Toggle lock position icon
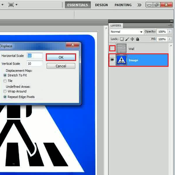The width and height of the screenshot is (175, 175). pos(132,39)
